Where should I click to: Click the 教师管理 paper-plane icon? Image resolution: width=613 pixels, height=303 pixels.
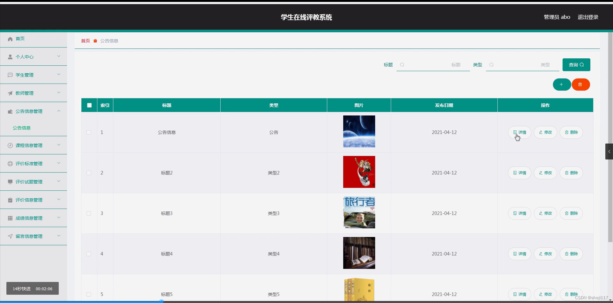point(10,93)
